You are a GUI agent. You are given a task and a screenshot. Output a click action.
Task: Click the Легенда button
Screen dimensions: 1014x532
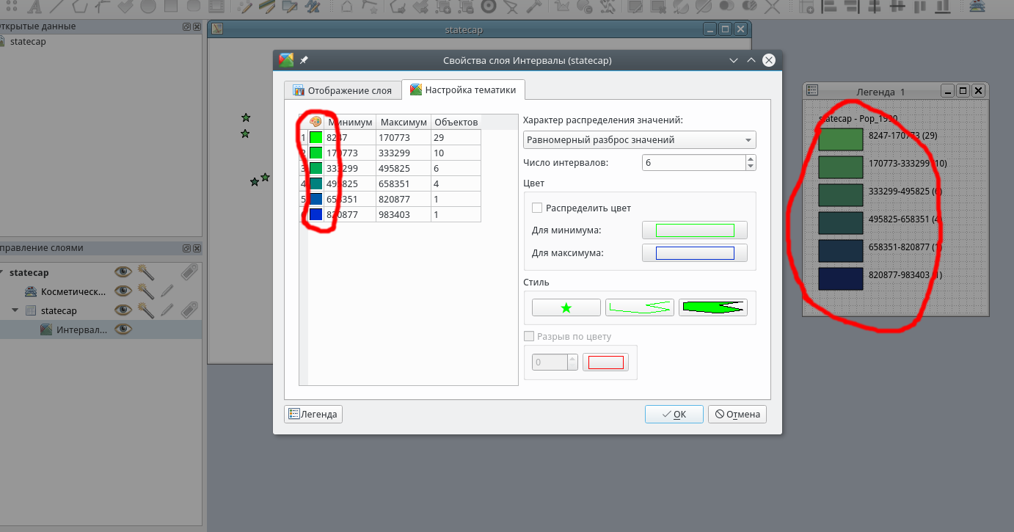[x=313, y=415]
